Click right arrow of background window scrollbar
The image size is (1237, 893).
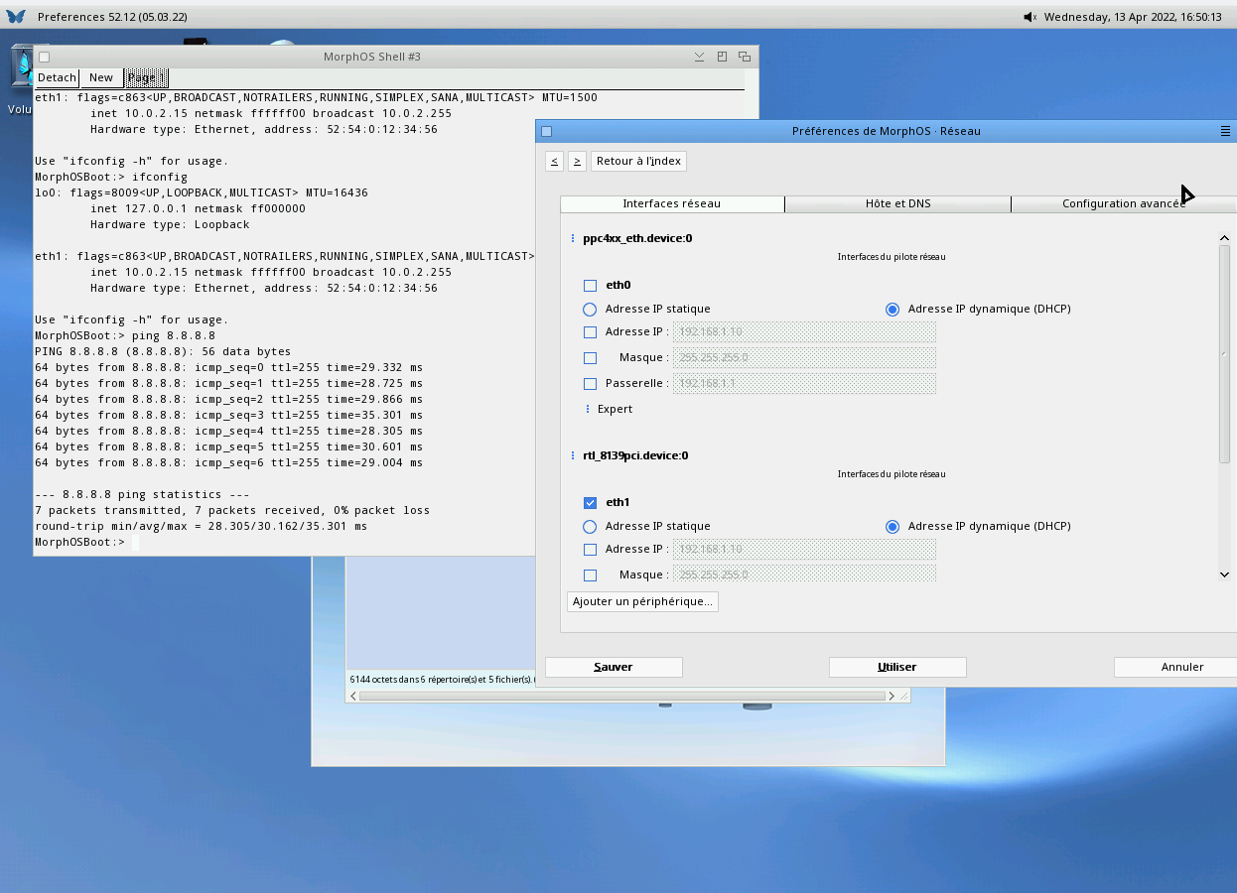892,696
